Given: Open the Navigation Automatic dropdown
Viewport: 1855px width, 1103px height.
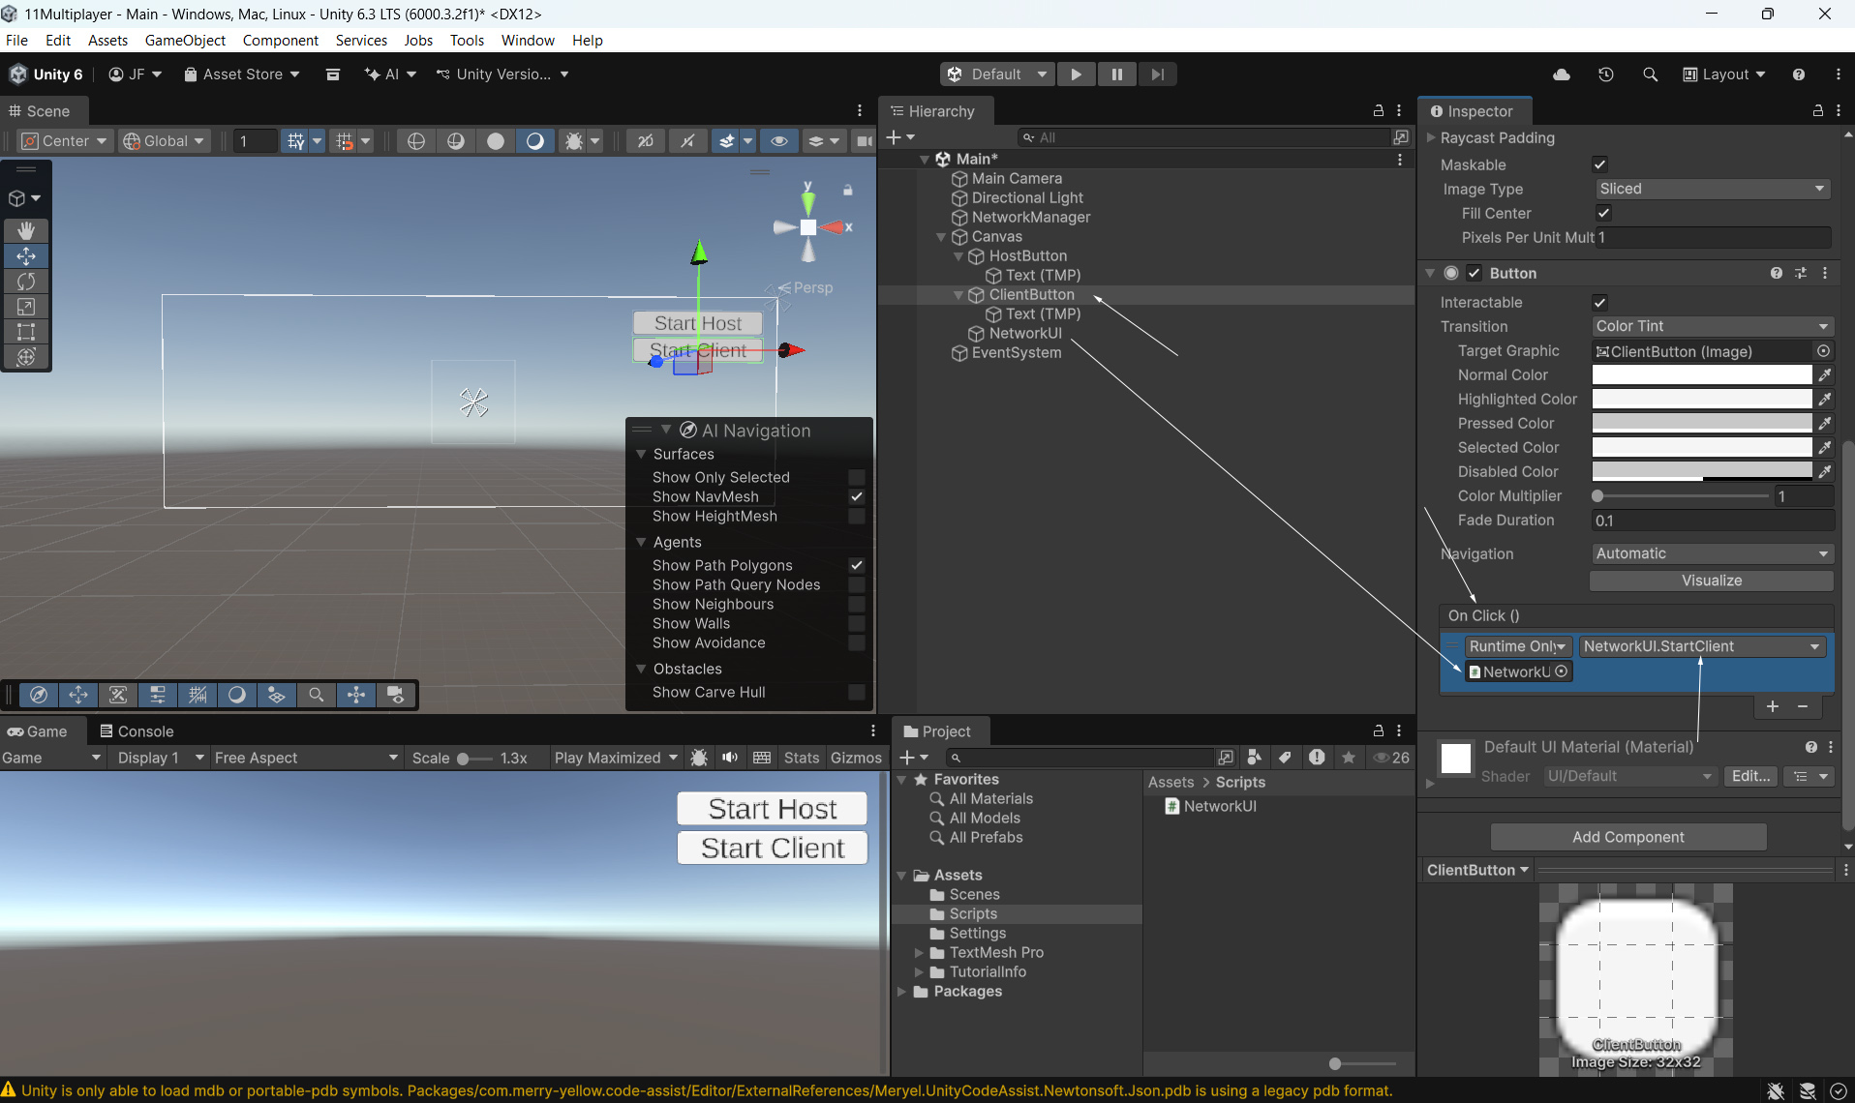Looking at the screenshot, I should [1711, 553].
